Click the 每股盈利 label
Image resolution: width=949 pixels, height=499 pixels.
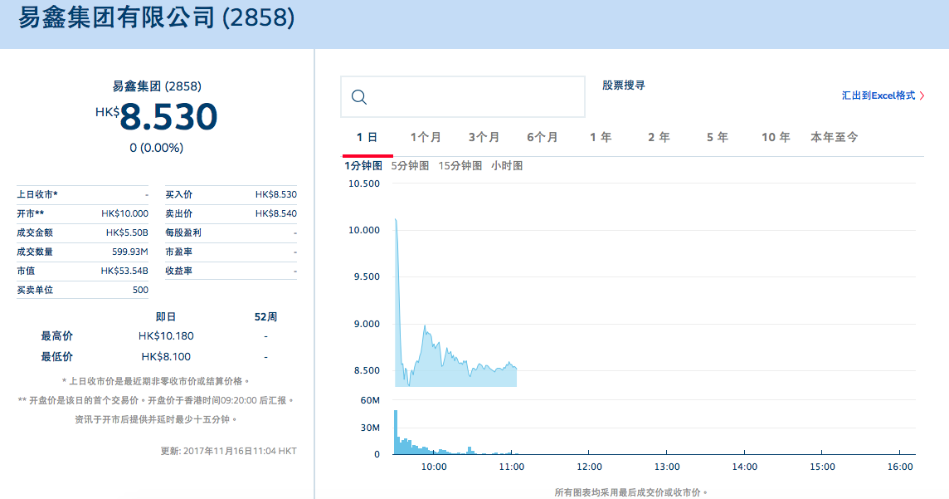coord(183,232)
